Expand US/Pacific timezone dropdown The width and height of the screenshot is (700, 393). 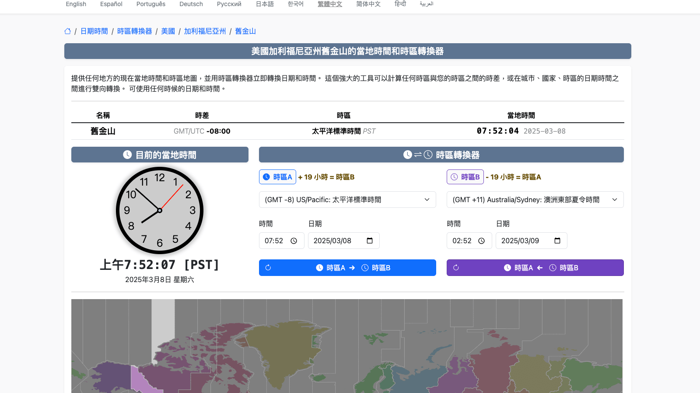tap(347, 200)
